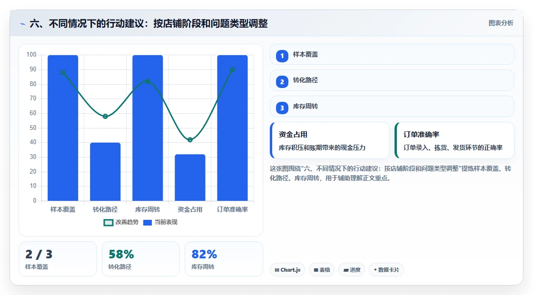The image size is (533, 295).
Task: Click the x-axis label 订单准确率
Action: (233, 210)
